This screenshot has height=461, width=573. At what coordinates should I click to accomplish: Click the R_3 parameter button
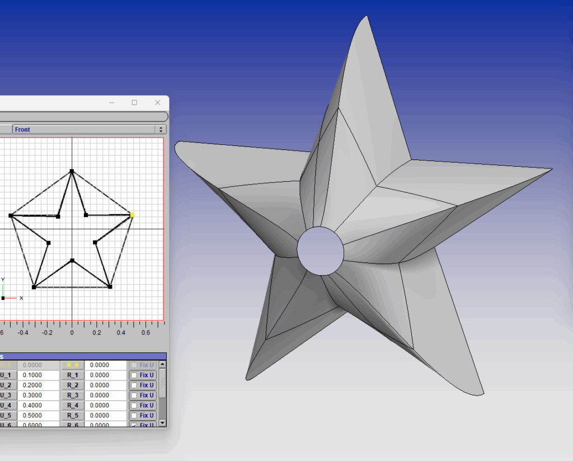[x=73, y=395]
